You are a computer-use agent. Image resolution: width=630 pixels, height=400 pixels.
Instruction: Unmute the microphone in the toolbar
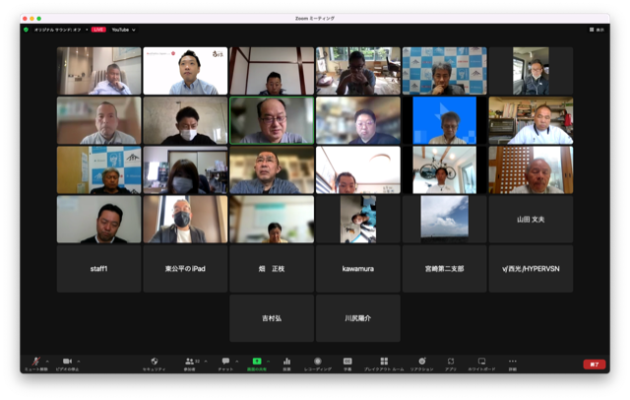(35, 362)
